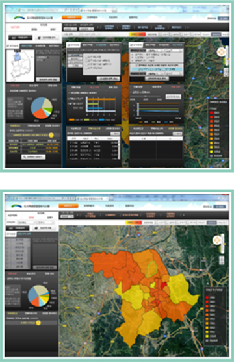
Task: Click the small zoom buttons under lower map's compass
Action: [x=222, y=260]
